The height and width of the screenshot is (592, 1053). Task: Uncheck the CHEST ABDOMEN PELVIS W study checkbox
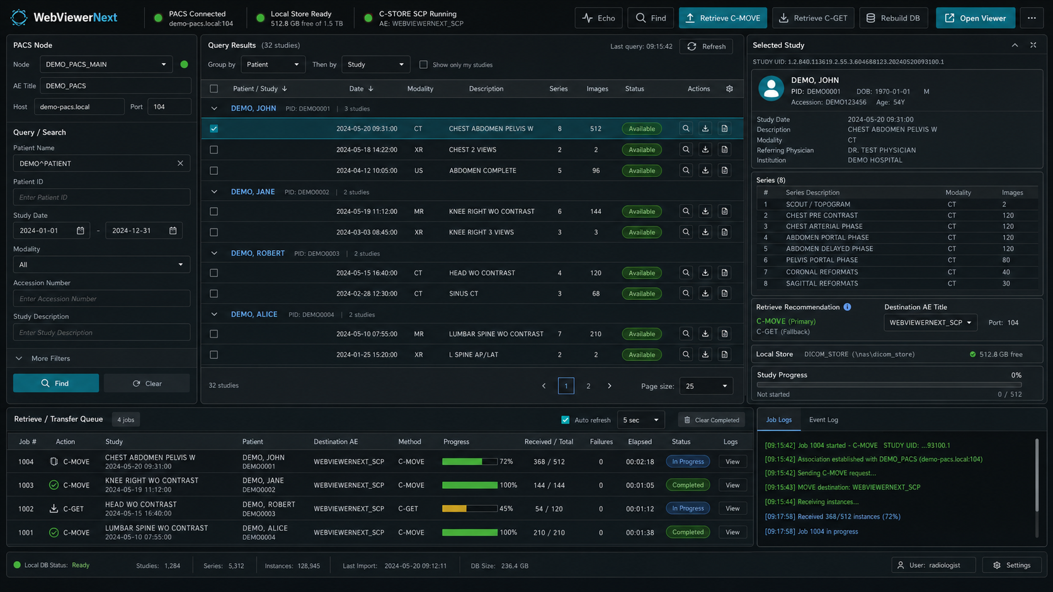214,129
